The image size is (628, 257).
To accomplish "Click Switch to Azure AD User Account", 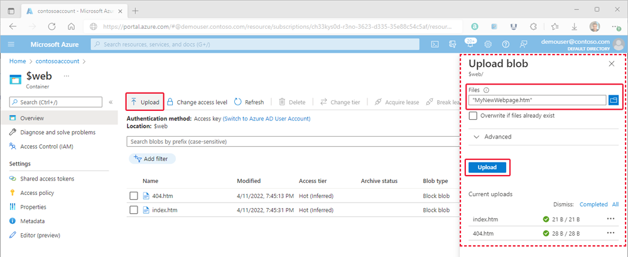I will 266,118.
